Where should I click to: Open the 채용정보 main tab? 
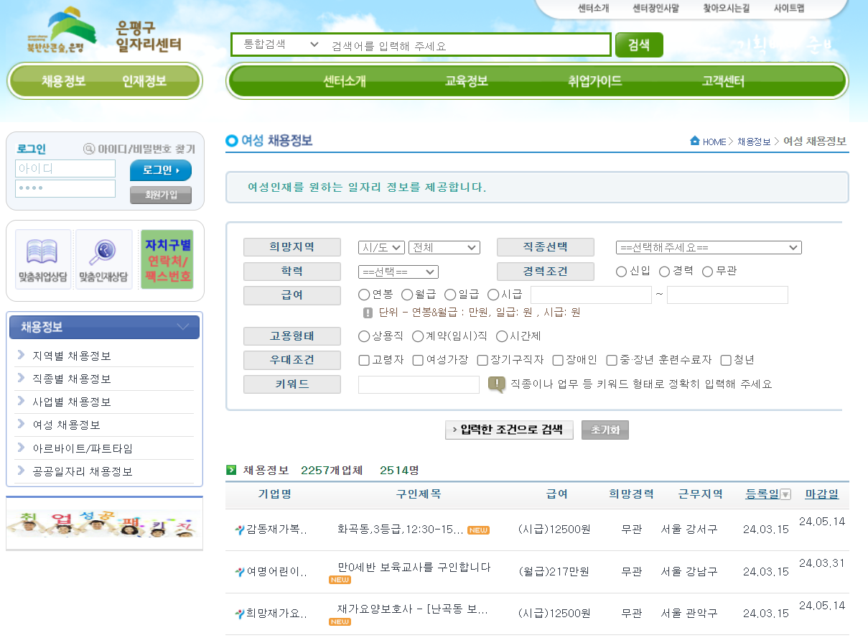tap(63, 81)
